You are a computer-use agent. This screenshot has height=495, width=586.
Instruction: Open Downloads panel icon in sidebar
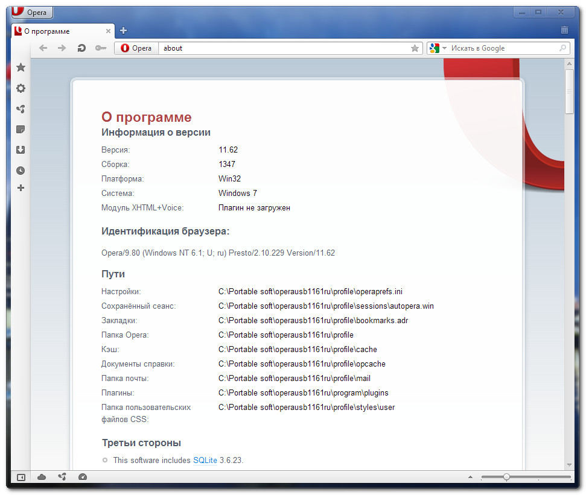click(21, 150)
